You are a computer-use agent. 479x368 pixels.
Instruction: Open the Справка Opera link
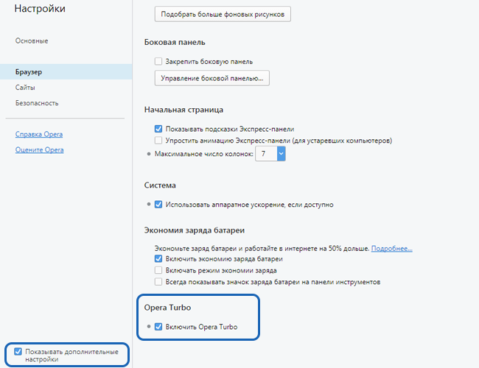point(39,134)
